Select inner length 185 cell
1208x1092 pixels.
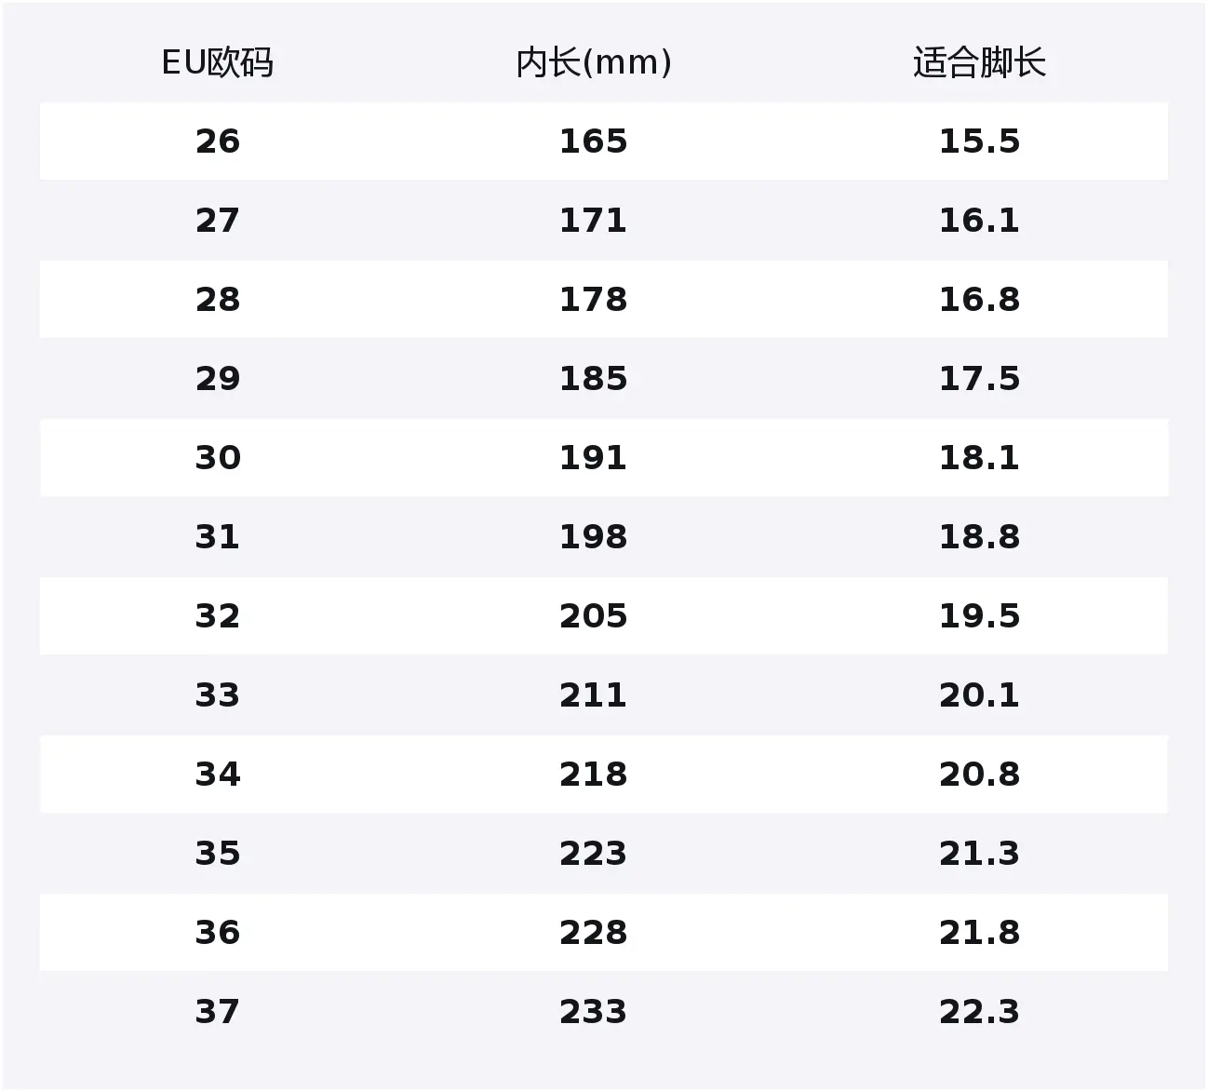594,379
